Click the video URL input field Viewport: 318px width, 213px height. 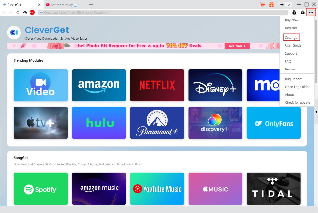tap(163, 12)
